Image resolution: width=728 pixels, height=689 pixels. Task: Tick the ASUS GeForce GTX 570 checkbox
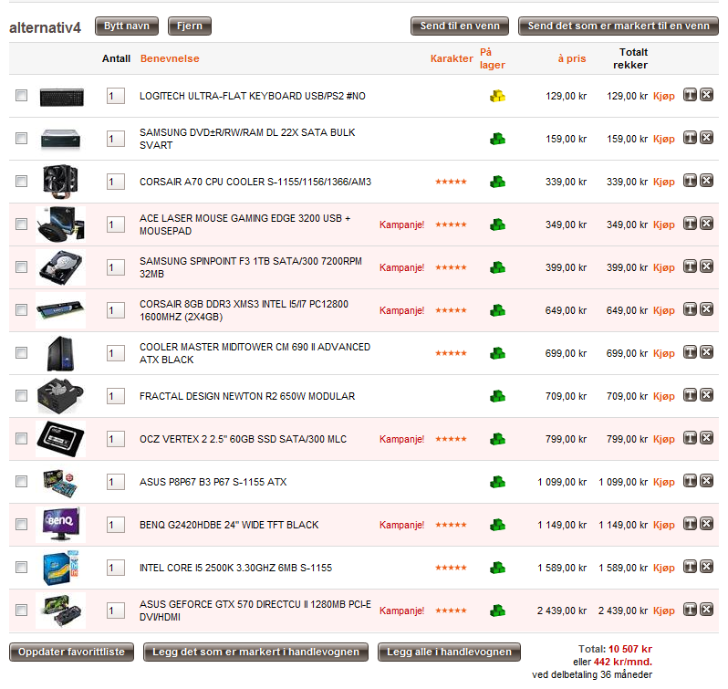21,611
